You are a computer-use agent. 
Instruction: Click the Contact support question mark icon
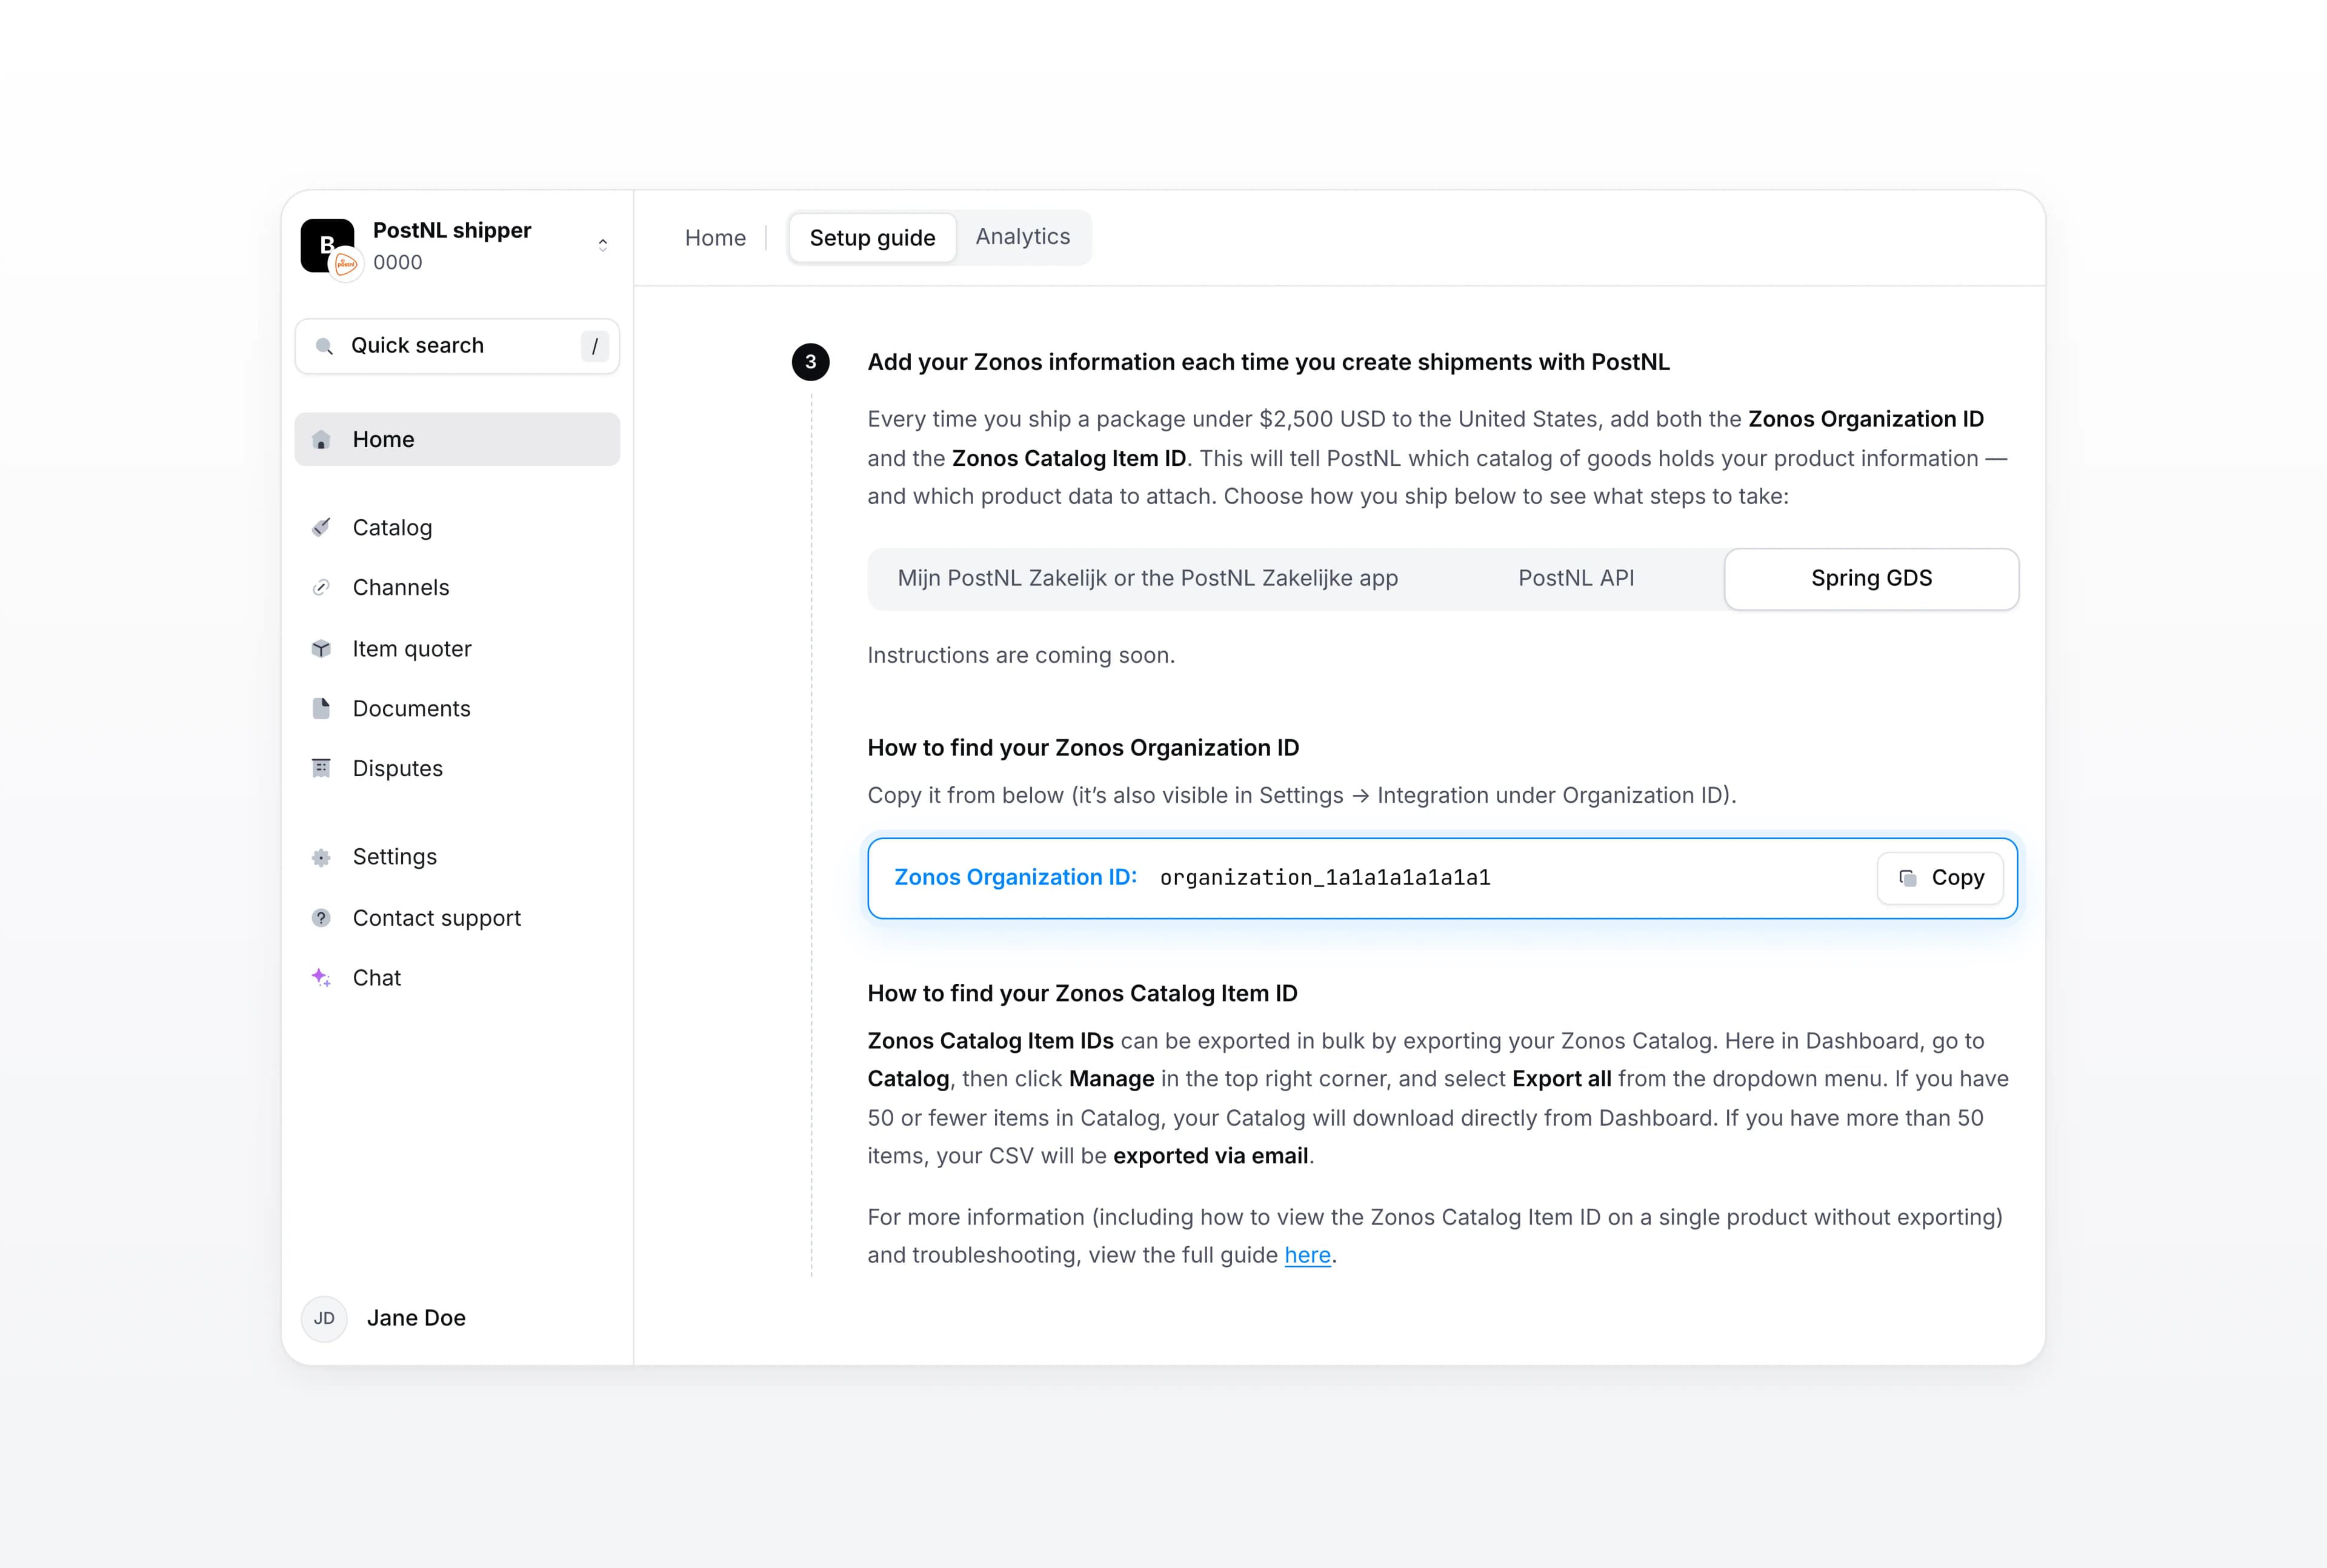click(x=321, y=918)
